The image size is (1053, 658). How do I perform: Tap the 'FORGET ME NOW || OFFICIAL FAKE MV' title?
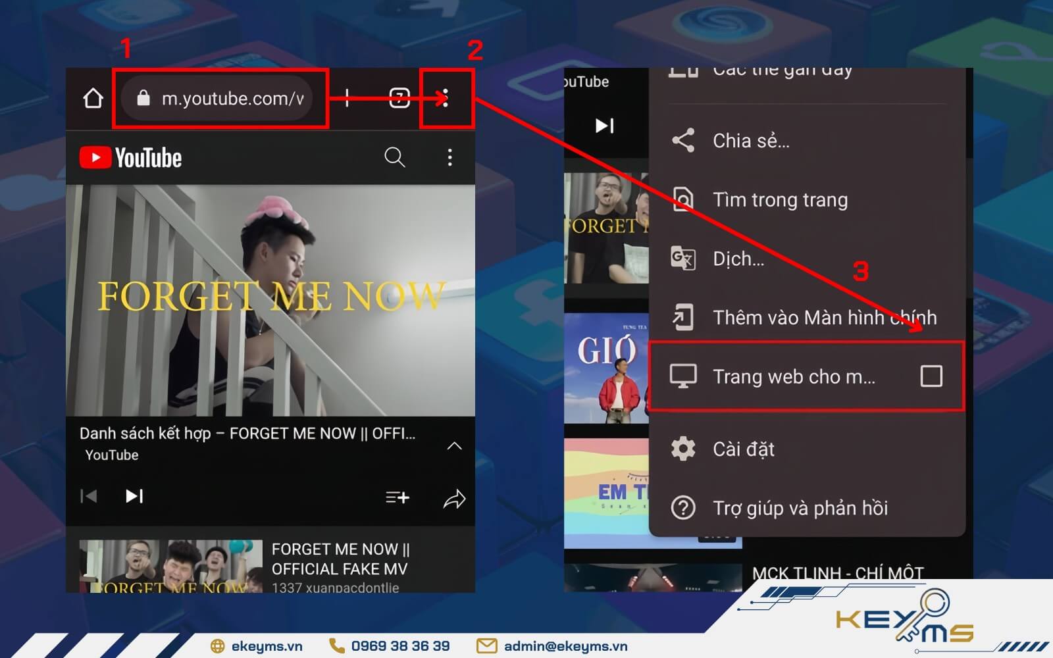tap(340, 559)
